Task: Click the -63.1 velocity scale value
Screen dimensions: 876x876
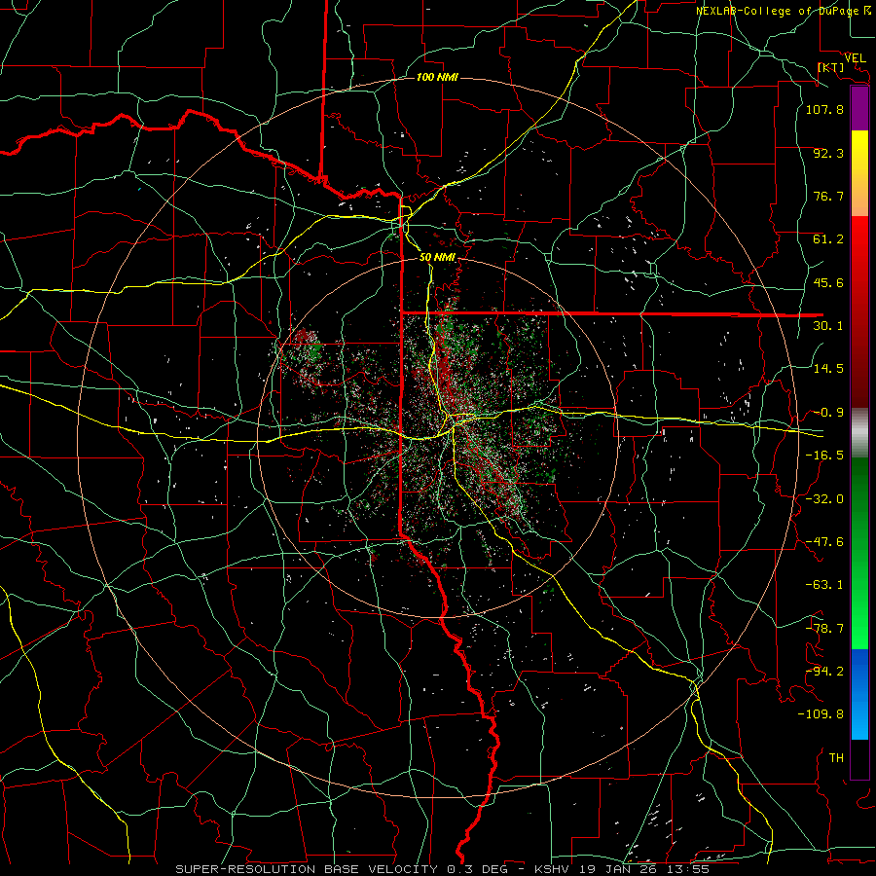Action: coord(824,585)
